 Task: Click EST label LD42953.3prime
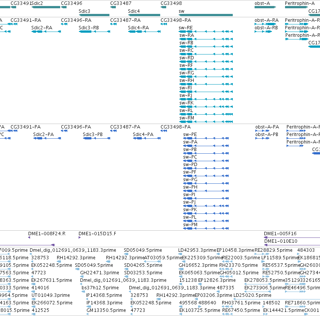tap(197, 250)
